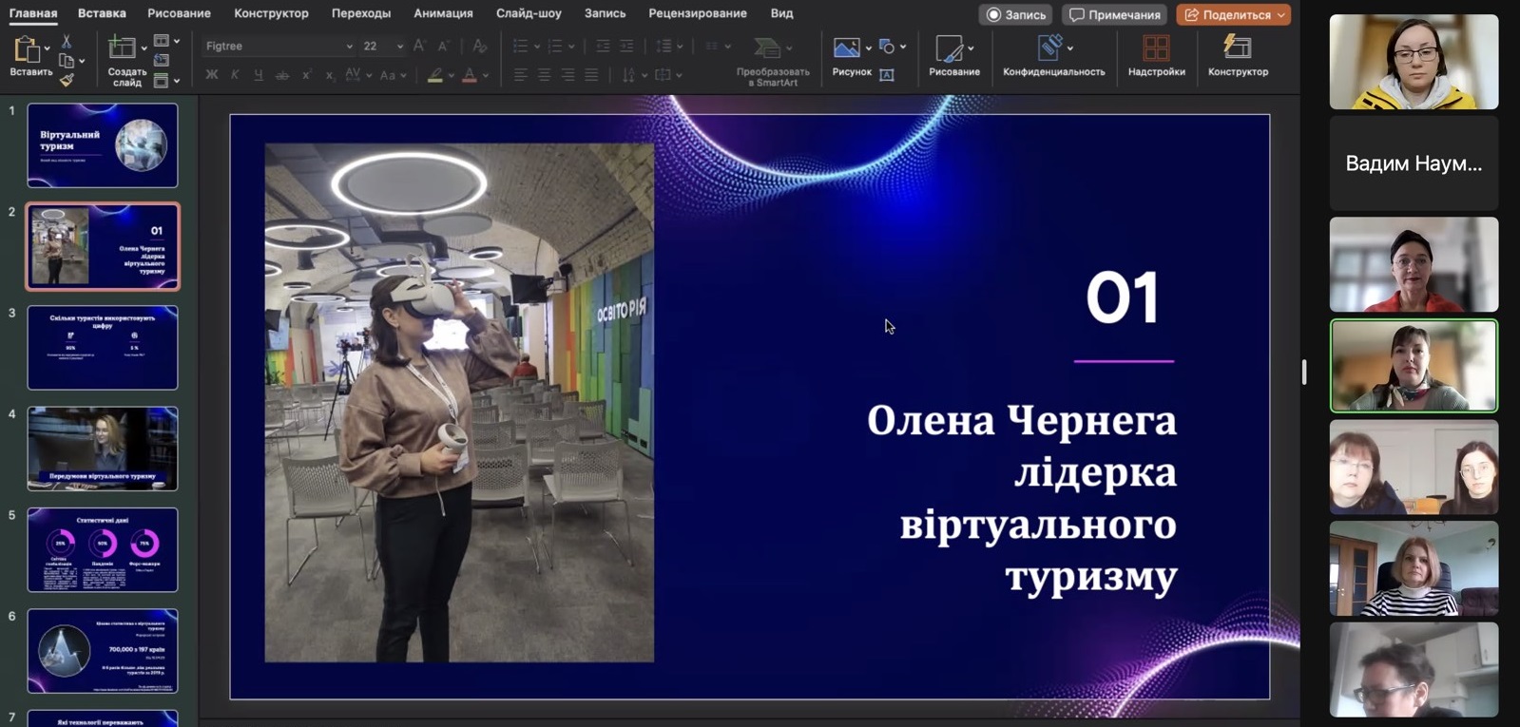Open the Анимация tab
Screen dimensions: 1520x727
point(443,13)
